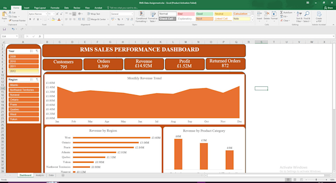This screenshot has width=336, height=183.
Task: Apply the Bad cell style
Action: pyautogui.click(x=186, y=14)
